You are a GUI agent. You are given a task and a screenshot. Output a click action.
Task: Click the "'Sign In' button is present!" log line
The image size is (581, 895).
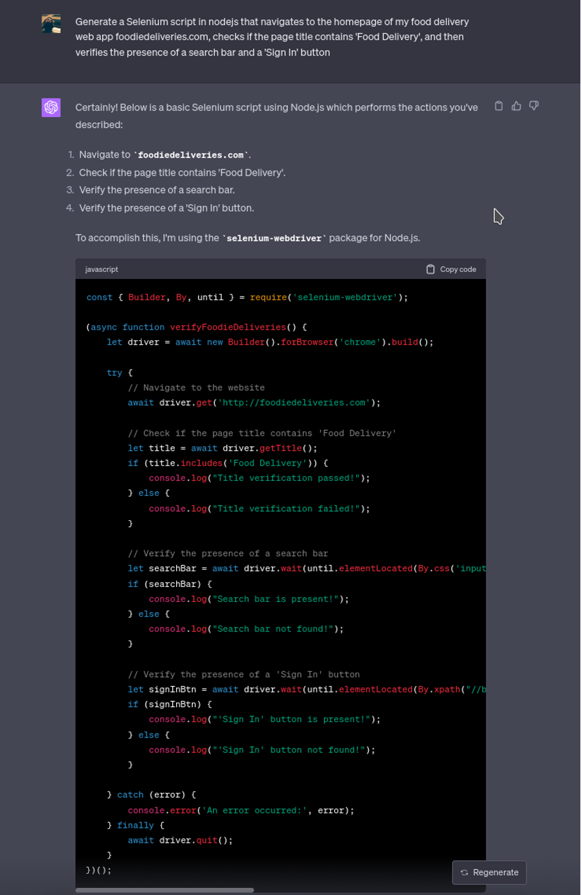pos(265,719)
